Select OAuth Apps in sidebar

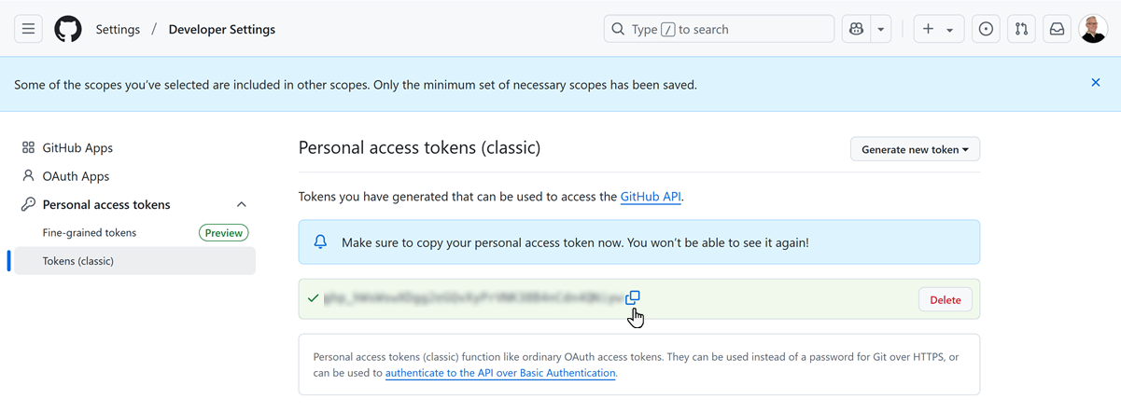click(x=76, y=176)
